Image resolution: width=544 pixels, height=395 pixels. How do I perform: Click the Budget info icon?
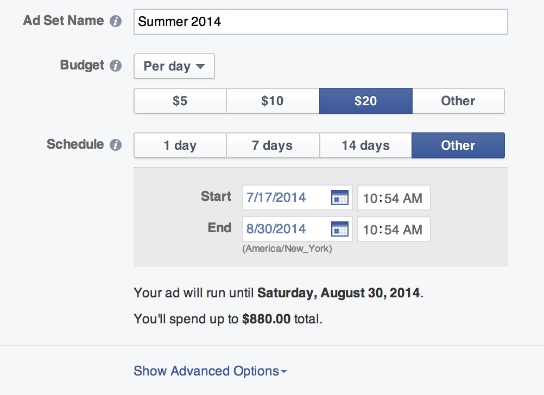[x=116, y=66]
